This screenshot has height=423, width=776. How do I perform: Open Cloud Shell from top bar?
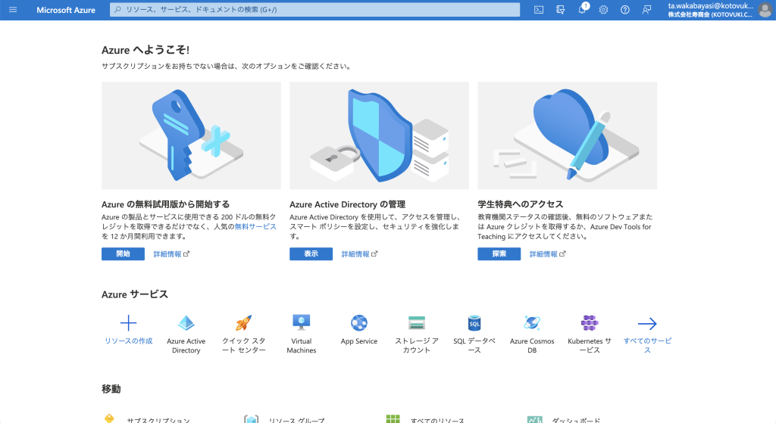[x=539, y=9]
